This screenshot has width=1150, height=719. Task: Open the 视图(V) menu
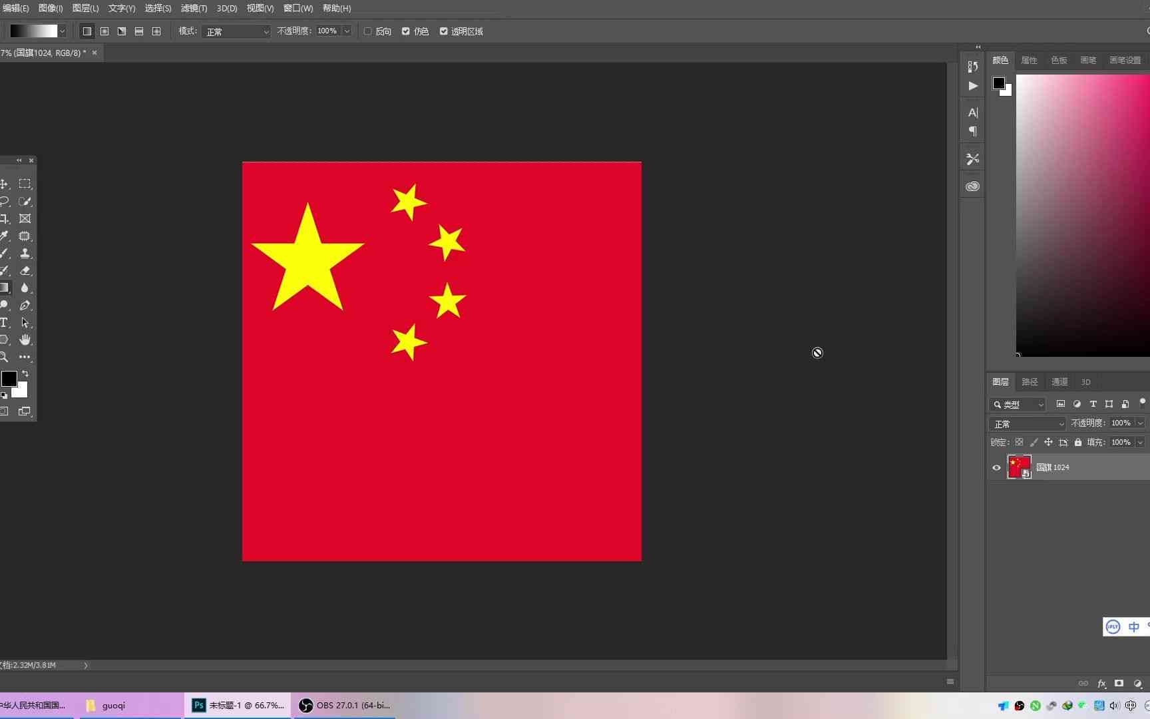(260, 8)
